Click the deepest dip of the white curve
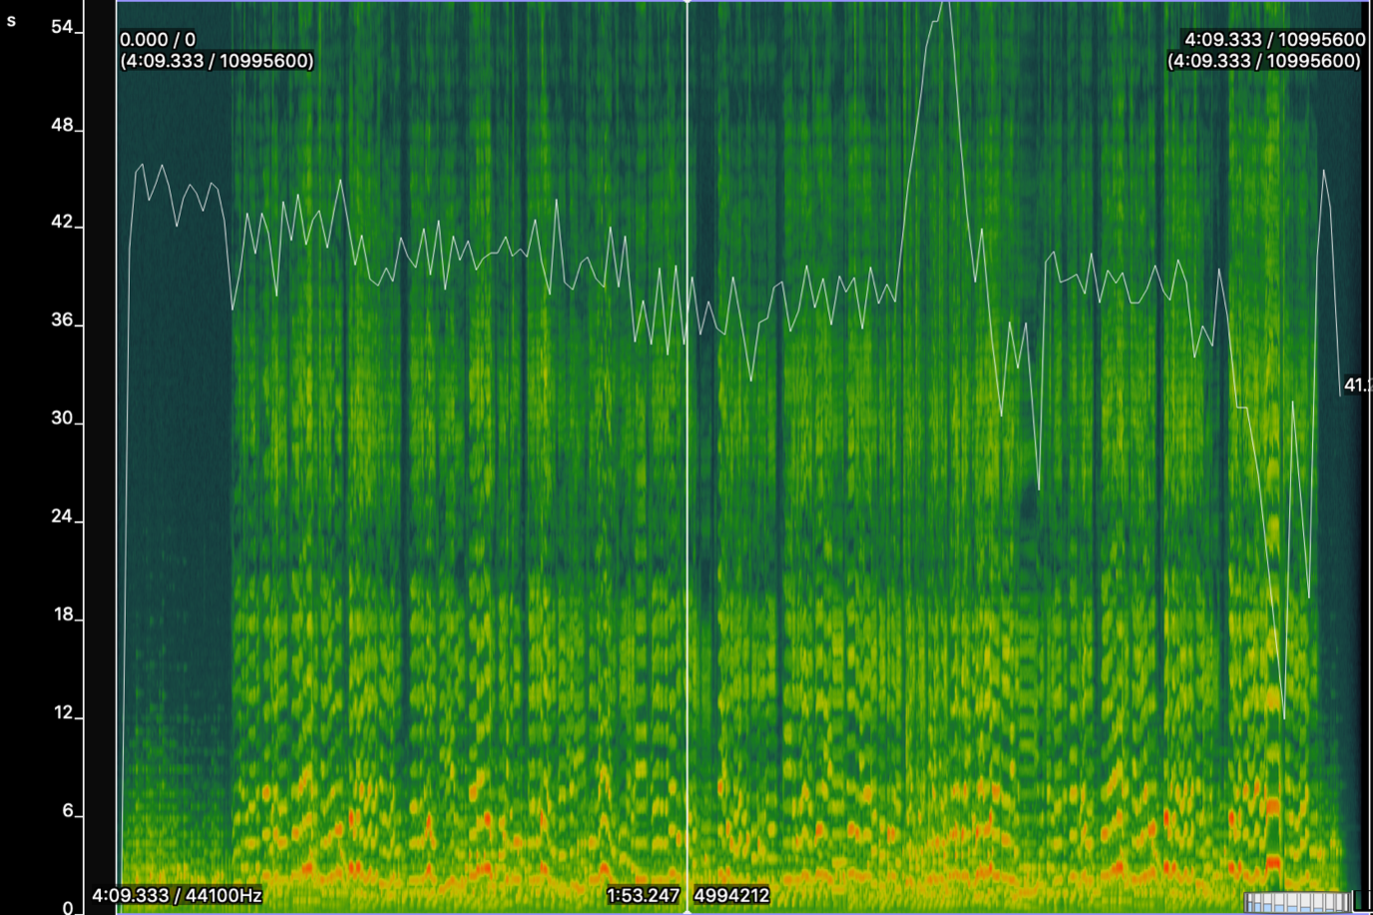 coord(1284,716)
